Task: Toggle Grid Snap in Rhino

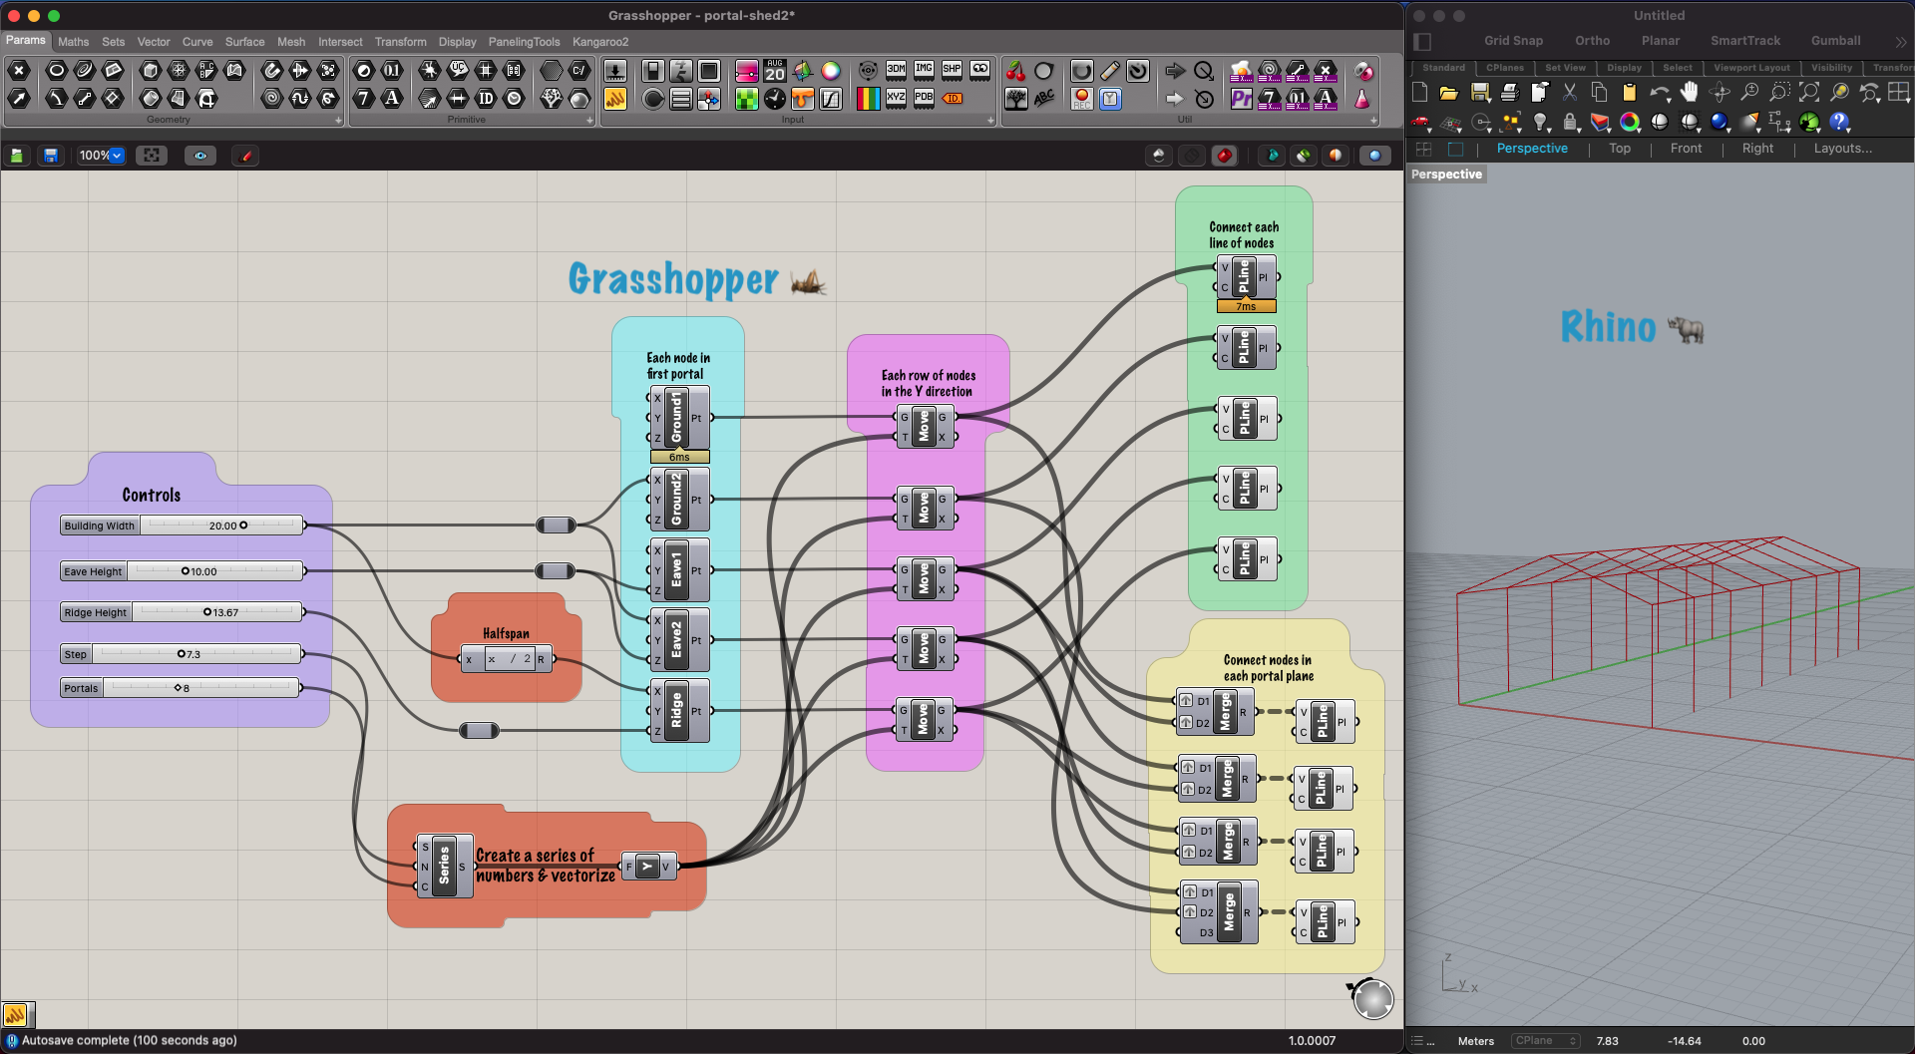Action: coord(1513,41)
